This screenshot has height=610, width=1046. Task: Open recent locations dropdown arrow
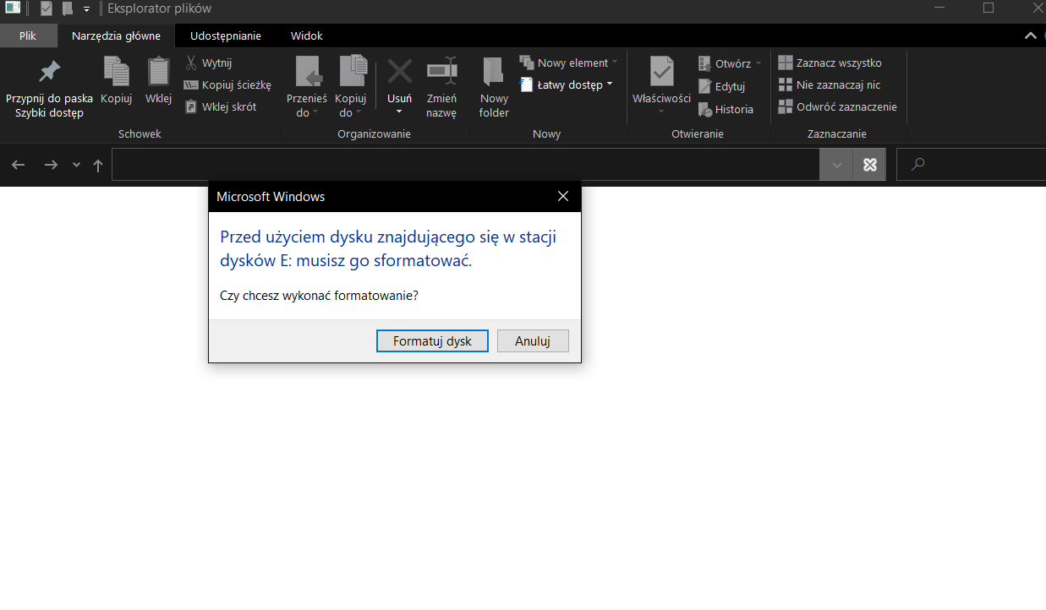pyautogui.click(x=77, y=165)
